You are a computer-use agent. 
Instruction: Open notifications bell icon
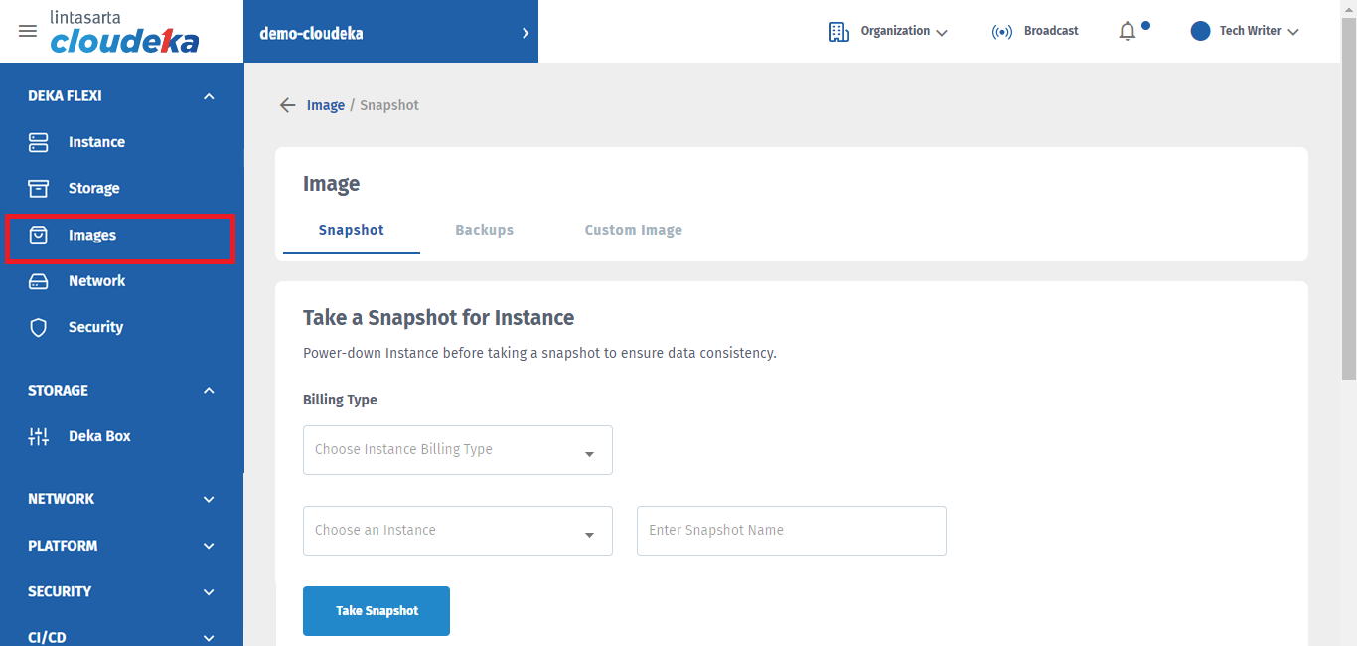tap(1127, 32)
